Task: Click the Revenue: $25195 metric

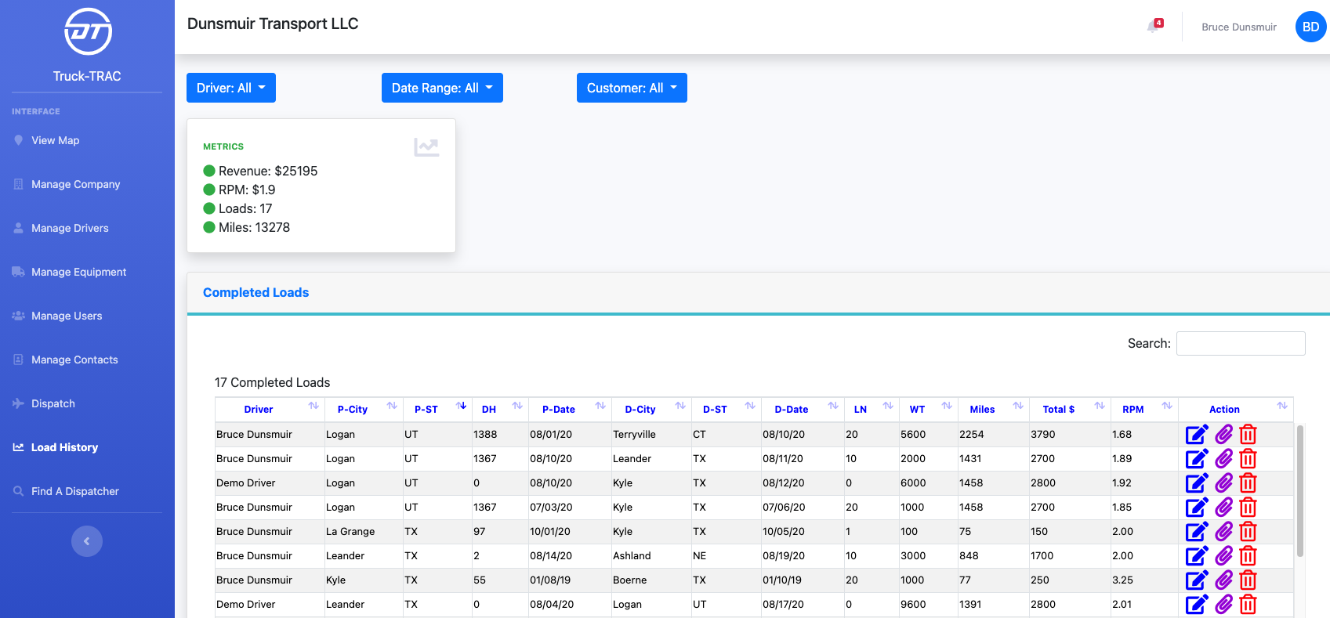Action: pyautogui.click(x=260, y=171)
